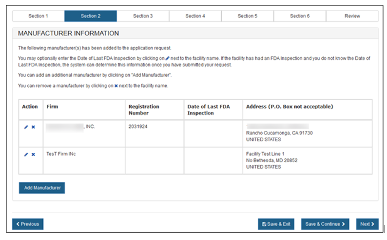The image size is (387, 240).
Task: Open the Section 5 tab
Action: [x=248, y=16]
